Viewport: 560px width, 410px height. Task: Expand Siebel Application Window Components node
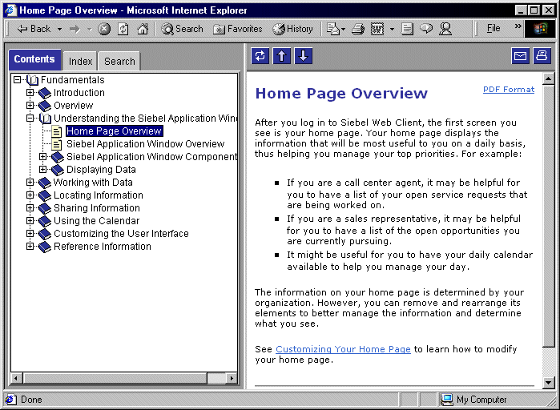click(42, 156)
